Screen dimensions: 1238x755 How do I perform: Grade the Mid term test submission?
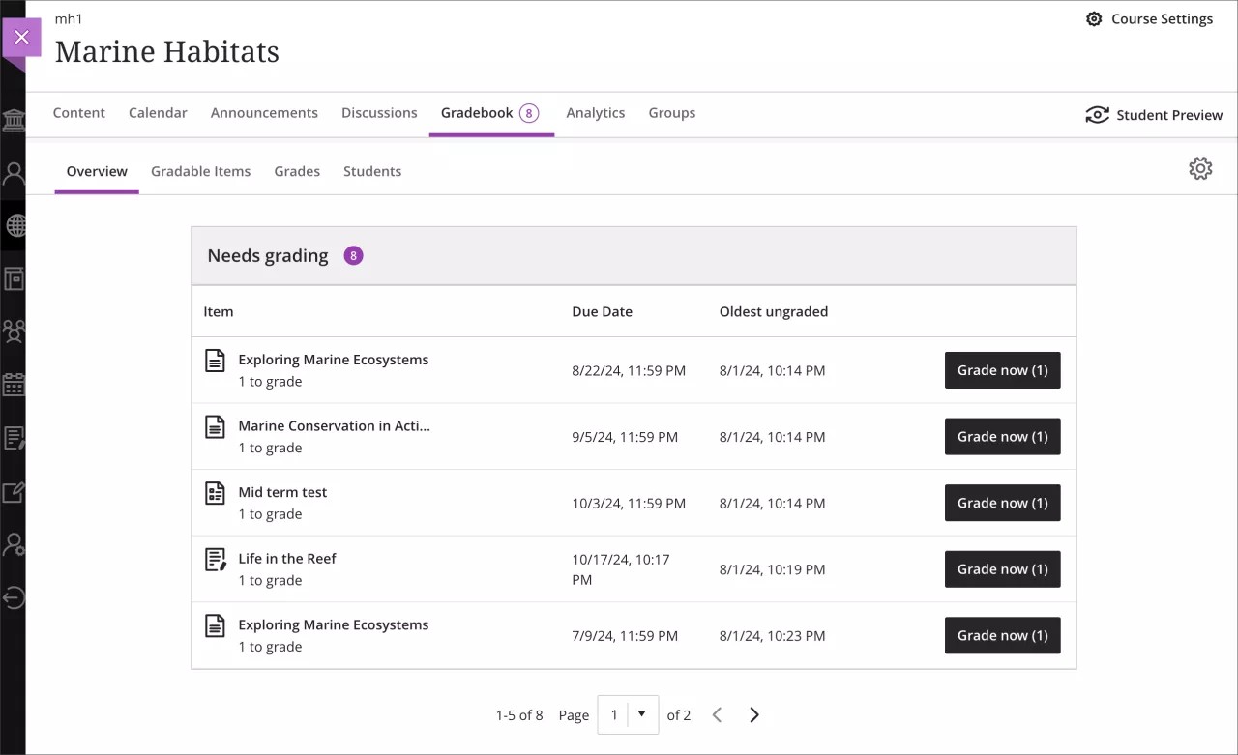click(1002, 503)
